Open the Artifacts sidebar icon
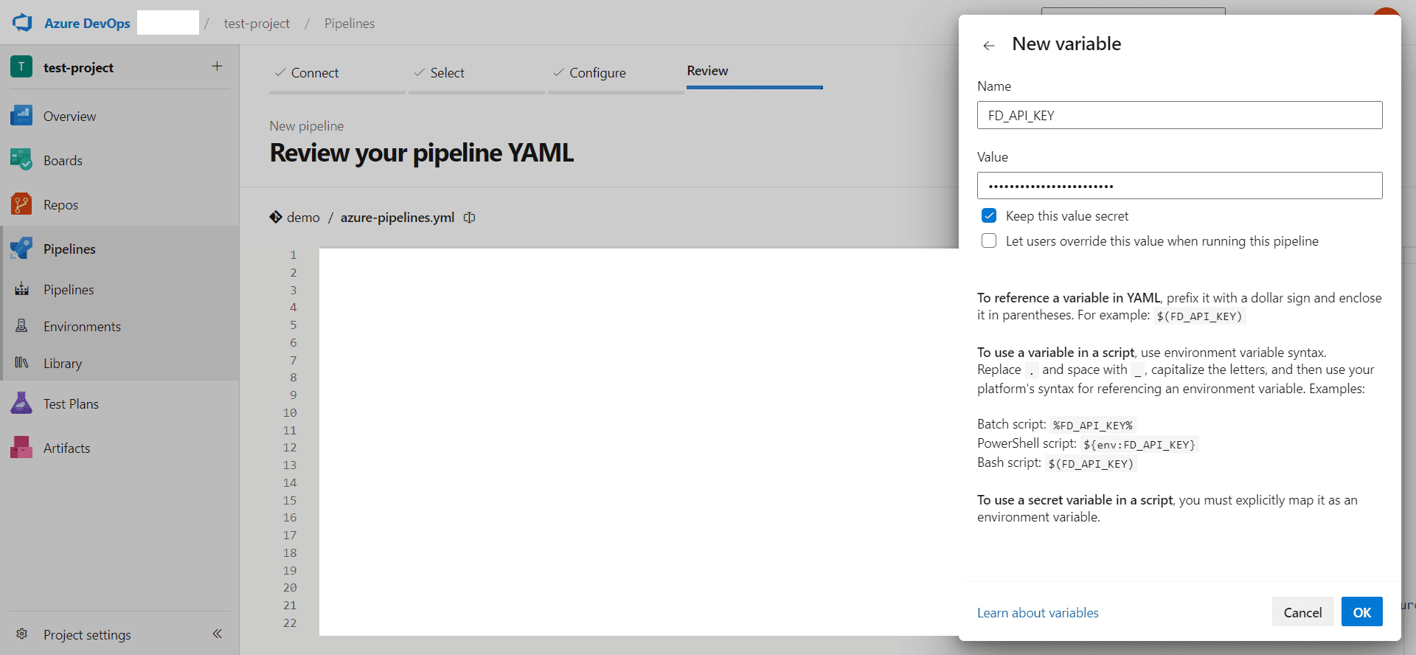Screen dimensions: 1416x655 21,448
